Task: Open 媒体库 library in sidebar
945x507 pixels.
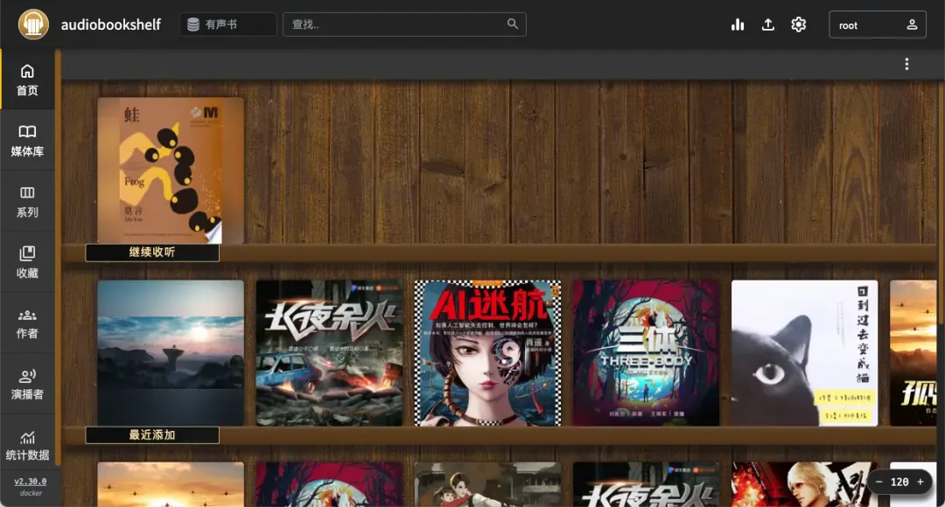Action: pos(27,141)
